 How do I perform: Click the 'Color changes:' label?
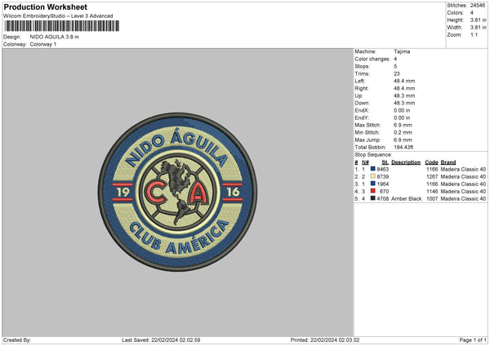pos(372,59)
